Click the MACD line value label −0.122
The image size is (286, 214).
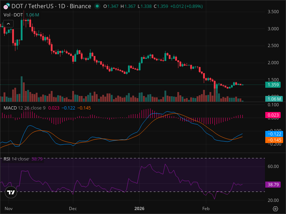tap(274, 134)
